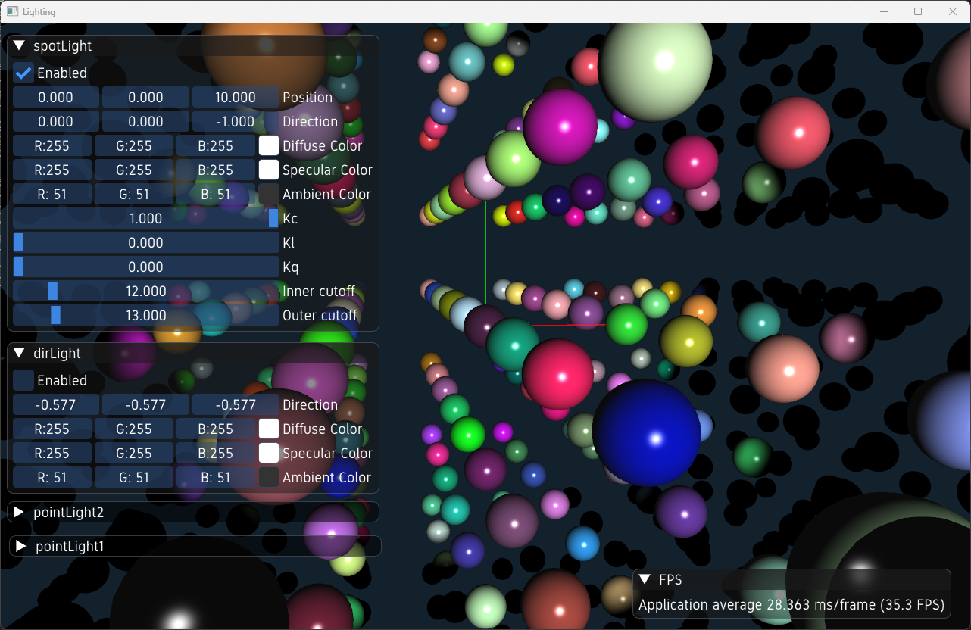Click spotLight Specular Color R:255 field
The width and height of the screenshot is (971, 630).
coord(52,170)
